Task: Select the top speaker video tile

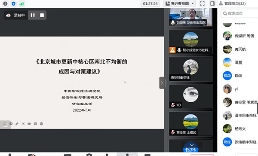Action: pyautogui.click(x=190, y=17)
